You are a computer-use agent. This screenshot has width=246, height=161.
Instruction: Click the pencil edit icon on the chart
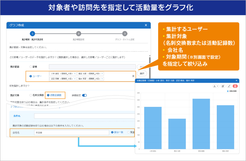tap(229, 86)
